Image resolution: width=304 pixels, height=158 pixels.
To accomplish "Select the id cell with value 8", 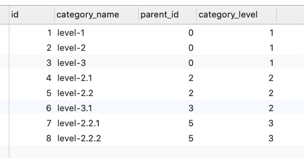I will click(x=32, y=138).
